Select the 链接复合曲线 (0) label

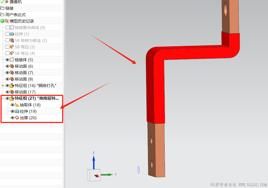30,27
